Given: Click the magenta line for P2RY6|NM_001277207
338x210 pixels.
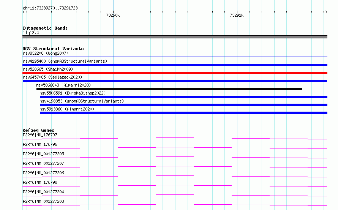Looking at the screenshot, I should pyautogui.click(x=175, y=167).
